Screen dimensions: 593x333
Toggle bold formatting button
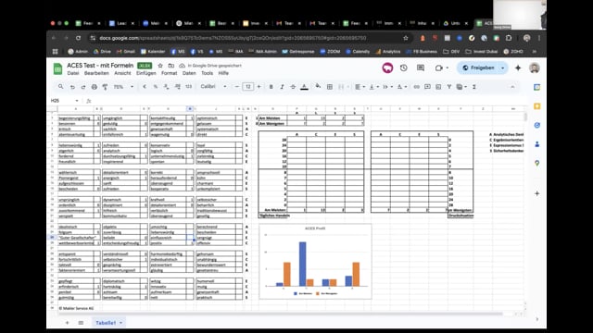click(271, 87)
